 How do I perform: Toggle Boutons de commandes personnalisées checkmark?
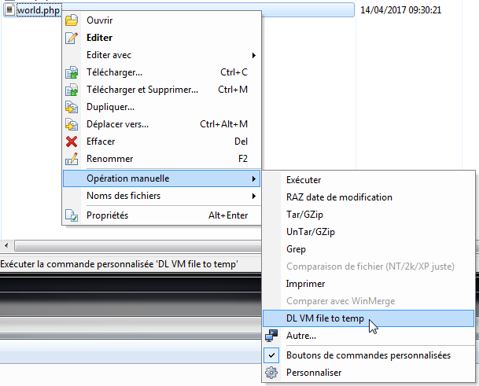point(272,355)
